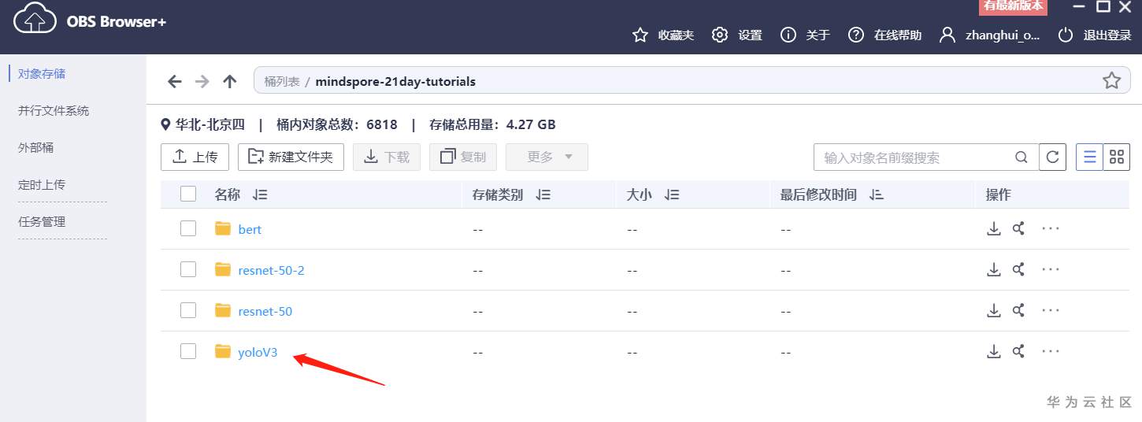Open more actions for bert row
Screen dimensions: 1142x422
pyautogui.click(x=1051, y=228)
